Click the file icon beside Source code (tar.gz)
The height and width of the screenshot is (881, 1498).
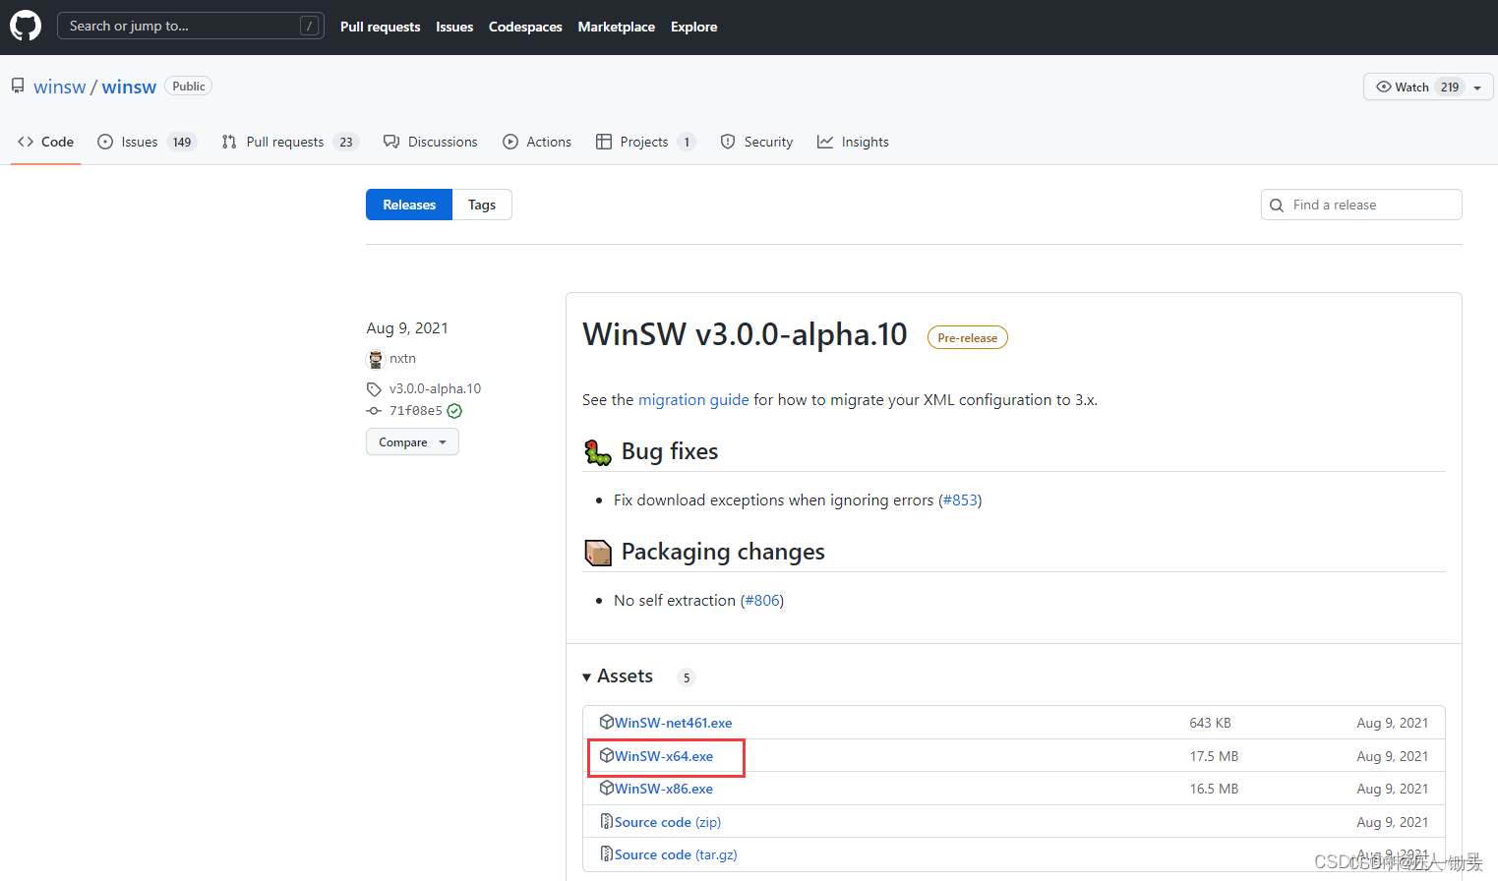tap(607, 853)
